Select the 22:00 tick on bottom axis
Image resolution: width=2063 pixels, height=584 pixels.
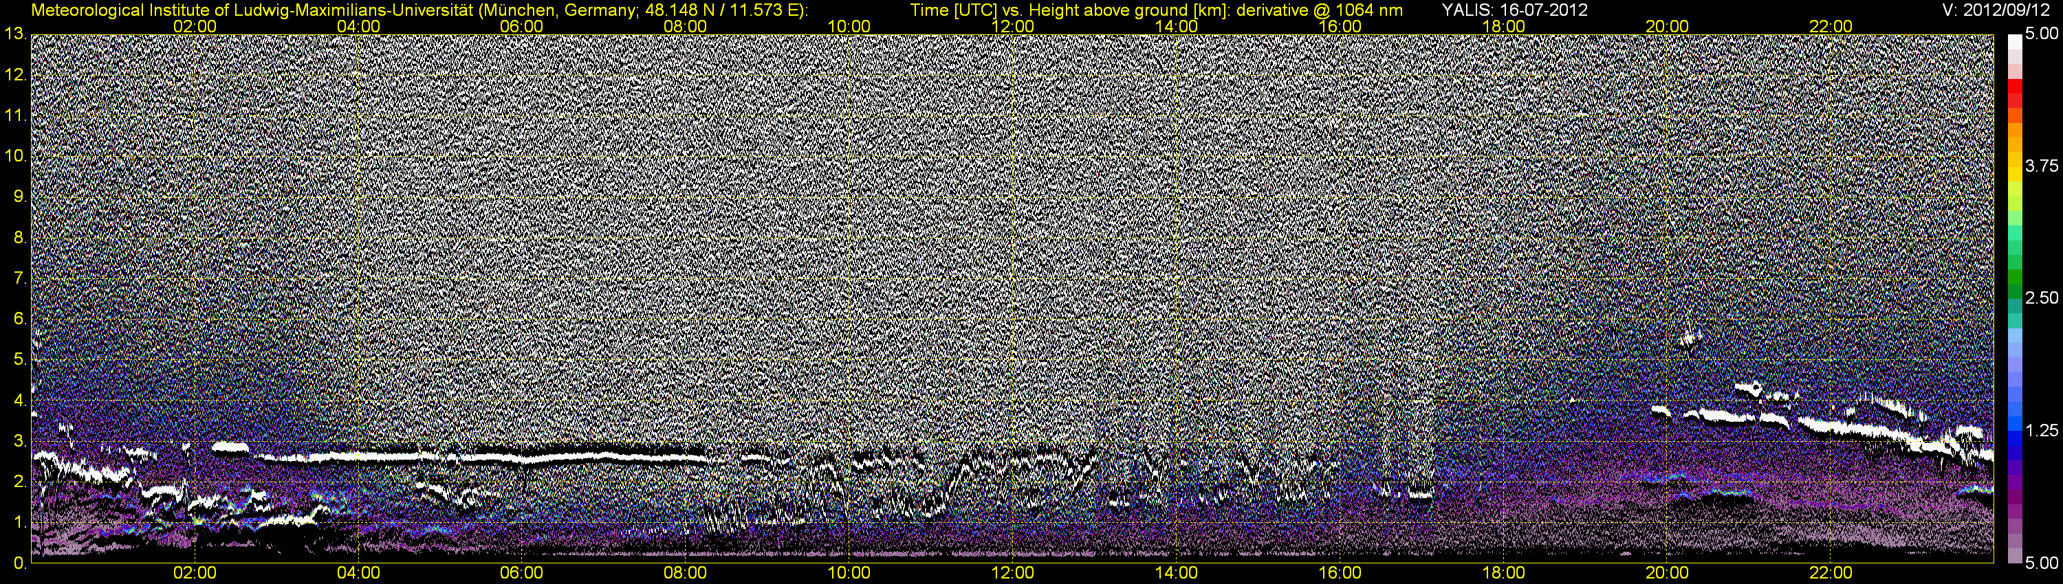[1831, 573]
